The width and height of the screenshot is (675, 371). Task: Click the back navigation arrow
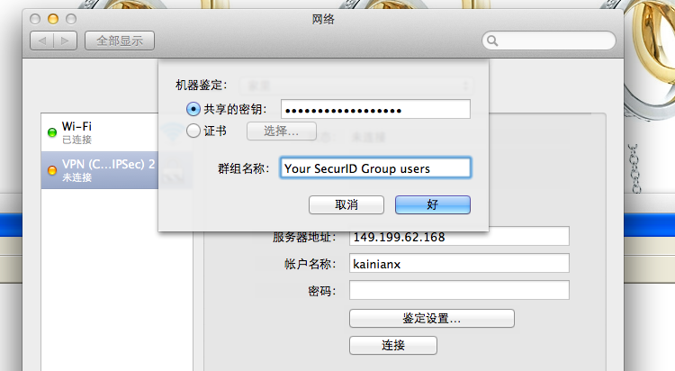click(x=41, y=41)
